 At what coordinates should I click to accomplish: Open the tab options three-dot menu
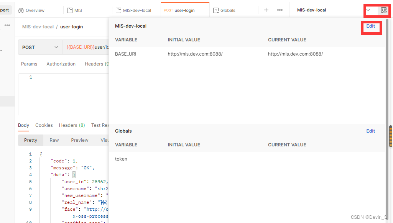[280, 10]
